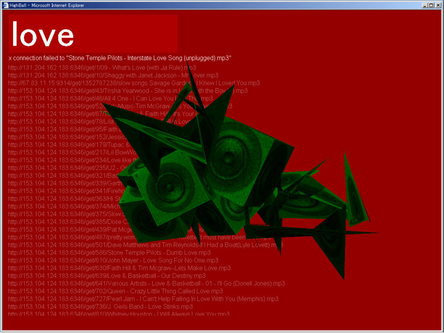Open the "Shaggy with Janet Jackson" mp3 link
The width and height of the screenshot is (444, 333).
click(x=113, y=75)
